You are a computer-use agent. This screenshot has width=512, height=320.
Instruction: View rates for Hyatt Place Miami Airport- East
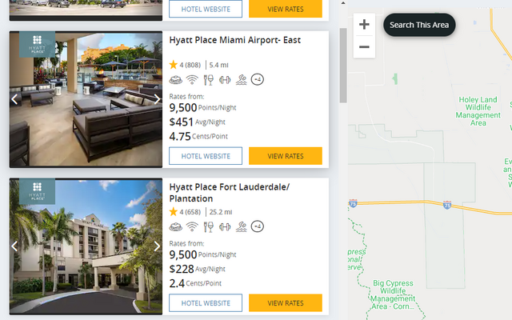click(x=286, y=156)
